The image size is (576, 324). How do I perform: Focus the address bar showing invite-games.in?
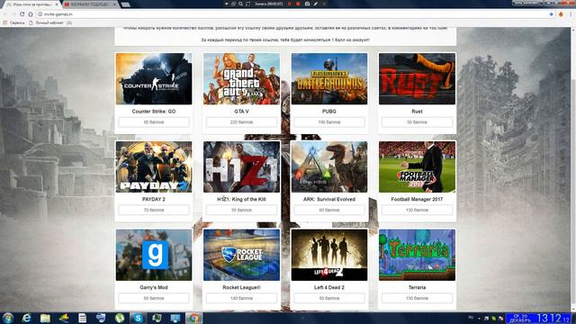[x=294, y=14]
